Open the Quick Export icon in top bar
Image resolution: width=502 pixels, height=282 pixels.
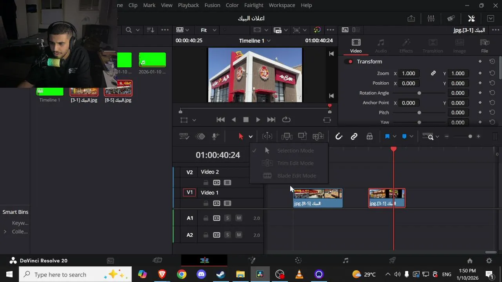(411, 18)
